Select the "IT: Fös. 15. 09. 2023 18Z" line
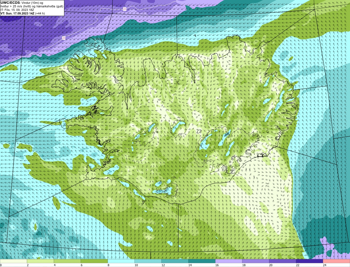The image size is (350, 267). pos(17,10)
